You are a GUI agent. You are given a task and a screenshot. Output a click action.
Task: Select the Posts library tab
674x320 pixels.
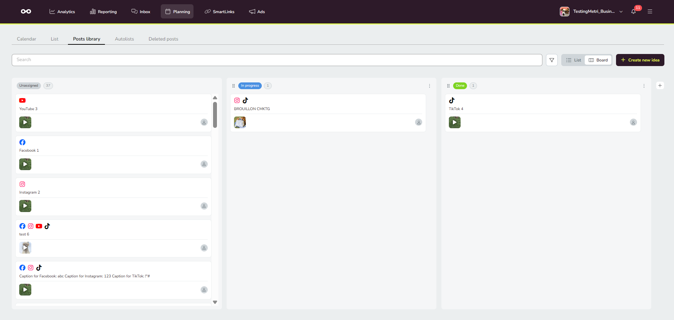[86, 39]
